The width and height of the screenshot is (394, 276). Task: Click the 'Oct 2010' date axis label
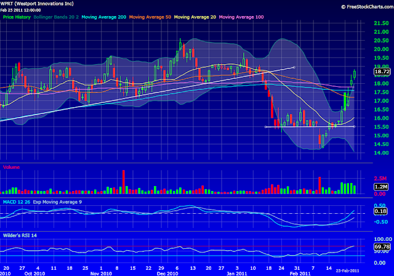tap(34, 274)
